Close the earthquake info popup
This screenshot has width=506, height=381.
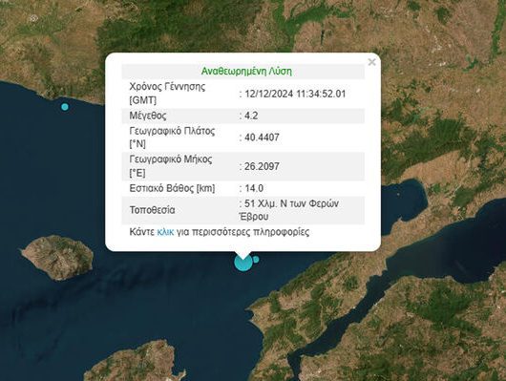[371, 62]
